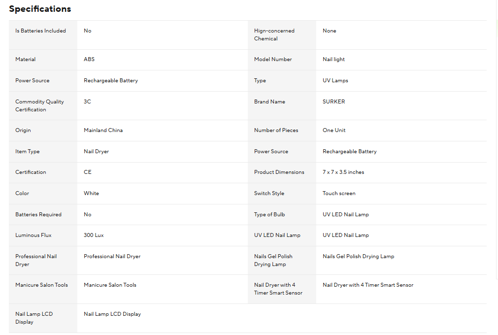The image size is (498, 335).
Task: Select the Product Dimensions value text
Action: pos(343,172)
